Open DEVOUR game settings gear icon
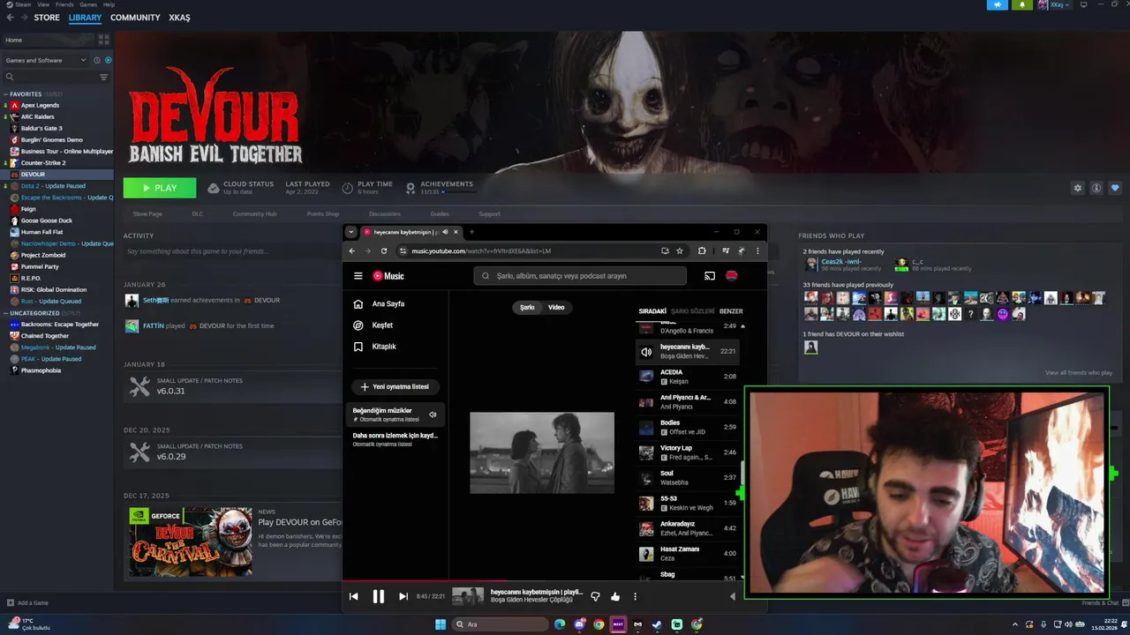The width and height of the screenshot is (1130, 635). 1077,188
